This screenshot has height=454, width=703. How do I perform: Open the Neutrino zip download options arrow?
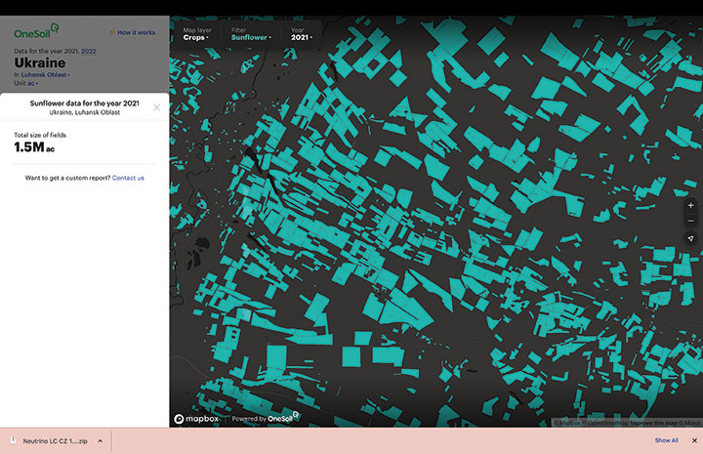[100, 440]
